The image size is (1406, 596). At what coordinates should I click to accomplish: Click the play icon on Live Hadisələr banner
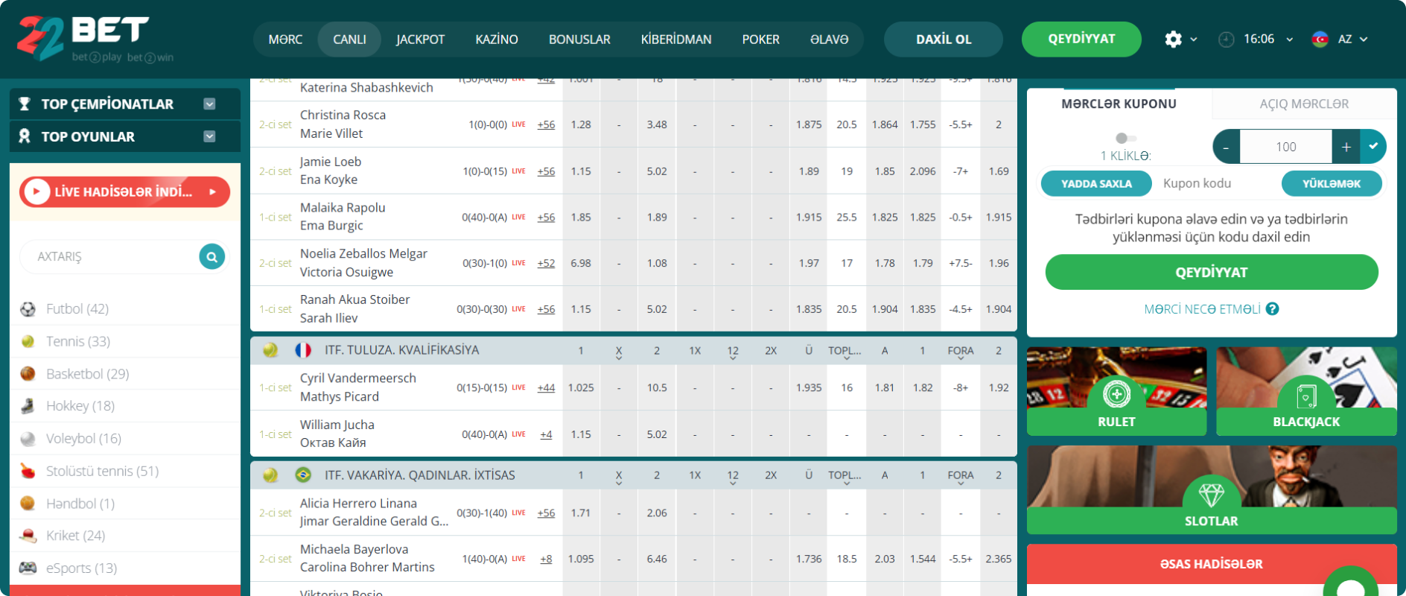pos(36,192)
